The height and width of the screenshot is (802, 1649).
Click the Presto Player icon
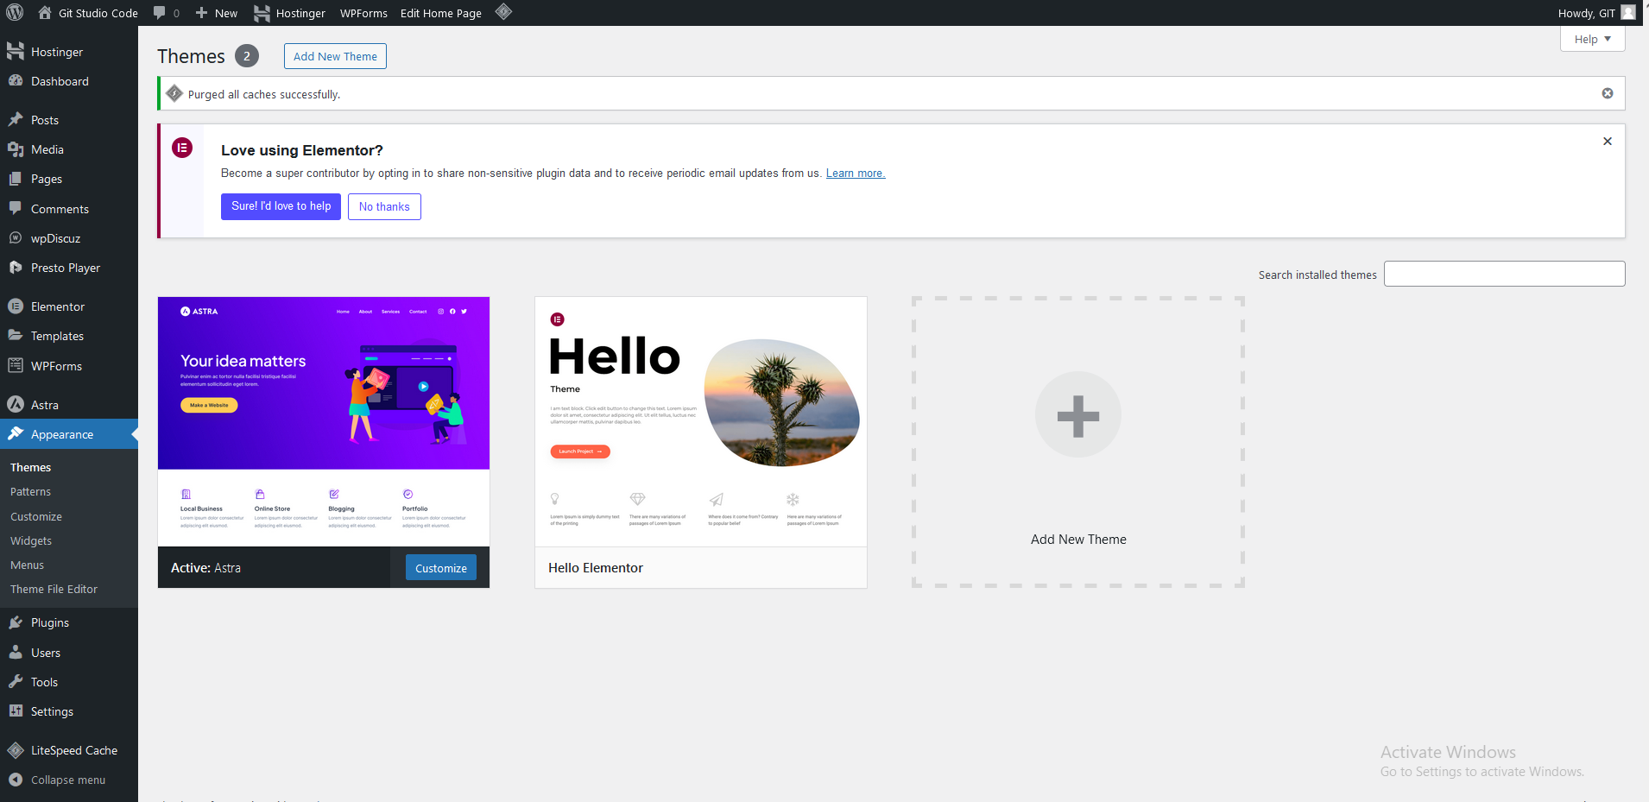[16, 268]
